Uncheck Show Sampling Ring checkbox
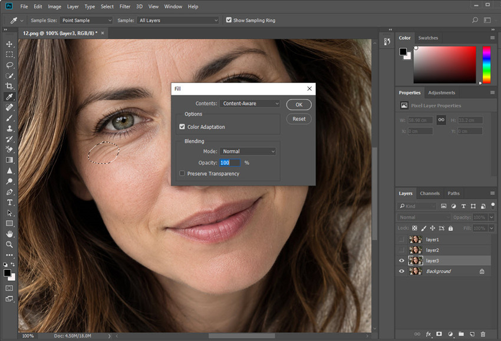Image resolution: width=501 pixels, height=341 pixels. 229,20
